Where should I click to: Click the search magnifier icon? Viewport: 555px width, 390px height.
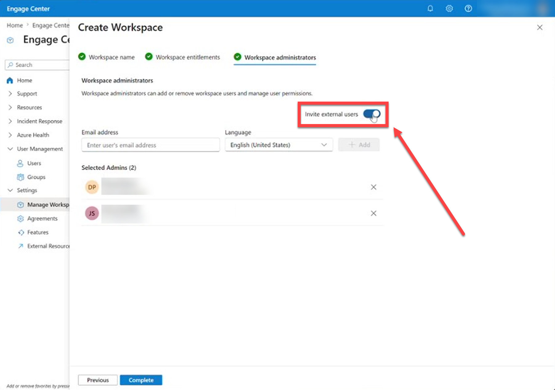10,65
